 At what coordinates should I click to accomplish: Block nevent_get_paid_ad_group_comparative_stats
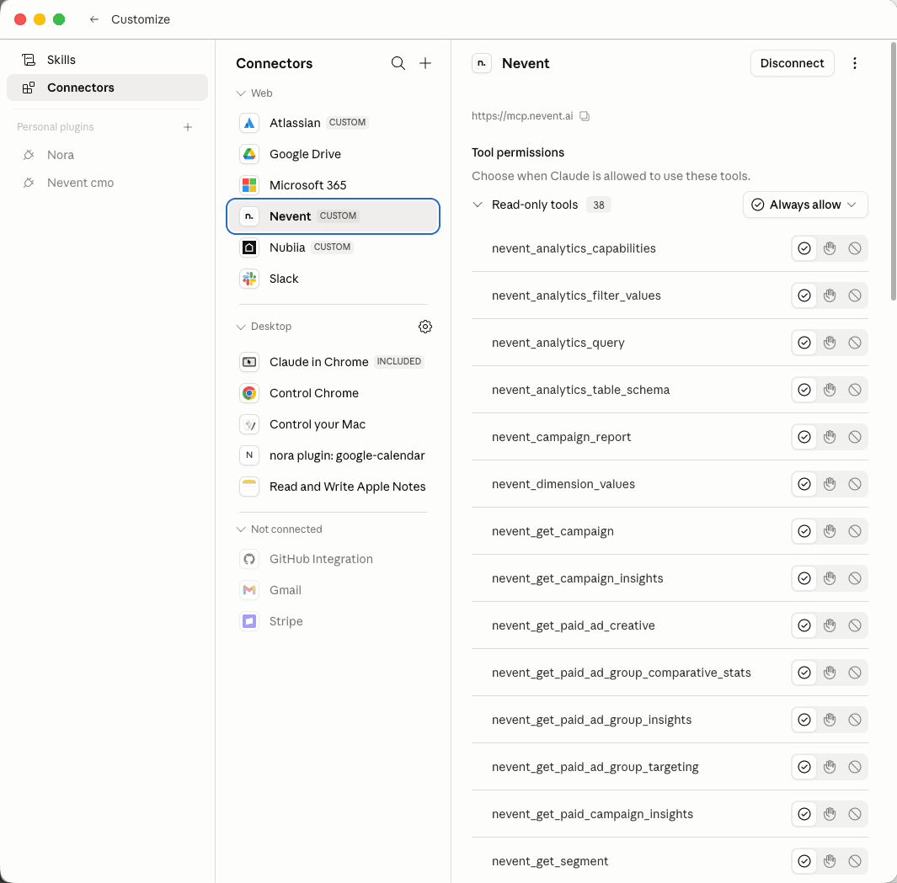[x=855, y=673]
